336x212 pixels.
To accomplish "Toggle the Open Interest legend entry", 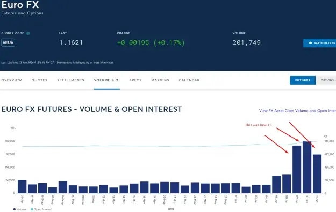I will tap(41, 209).
